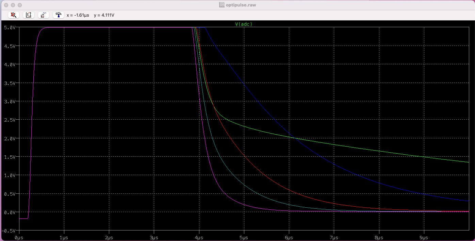
Task: Click the 9µs horizontal axis label
Action: (x=424, y=237)
